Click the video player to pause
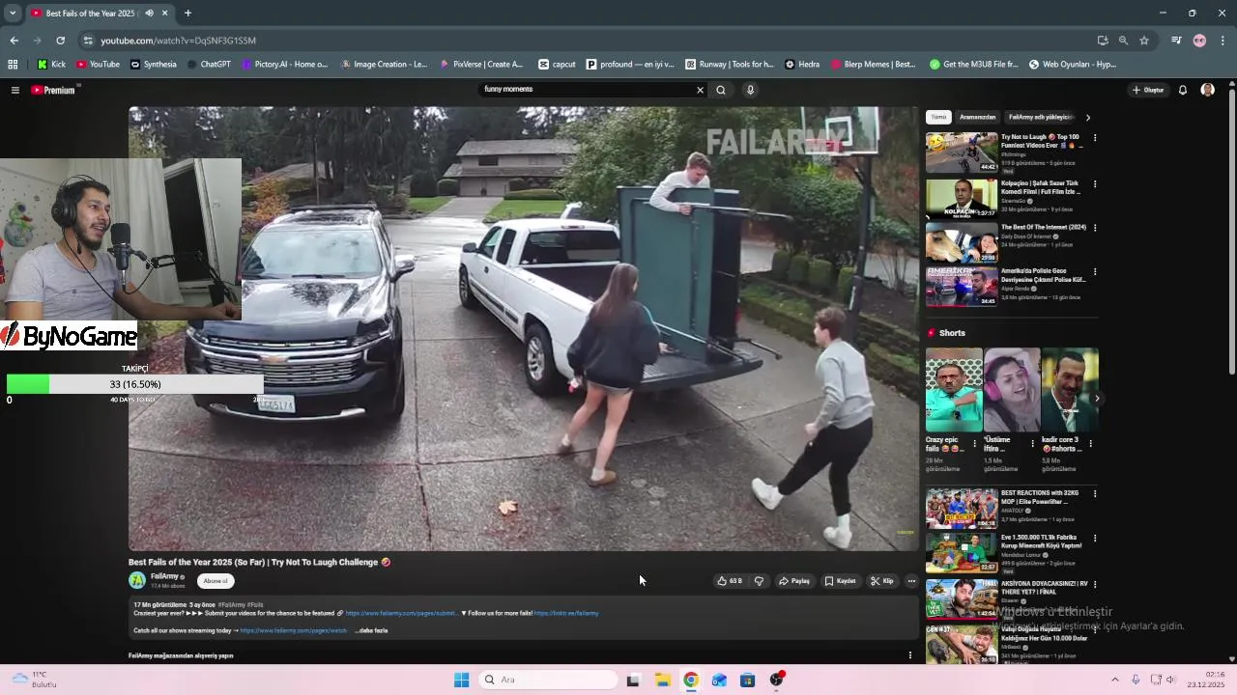 pos(523,328)
